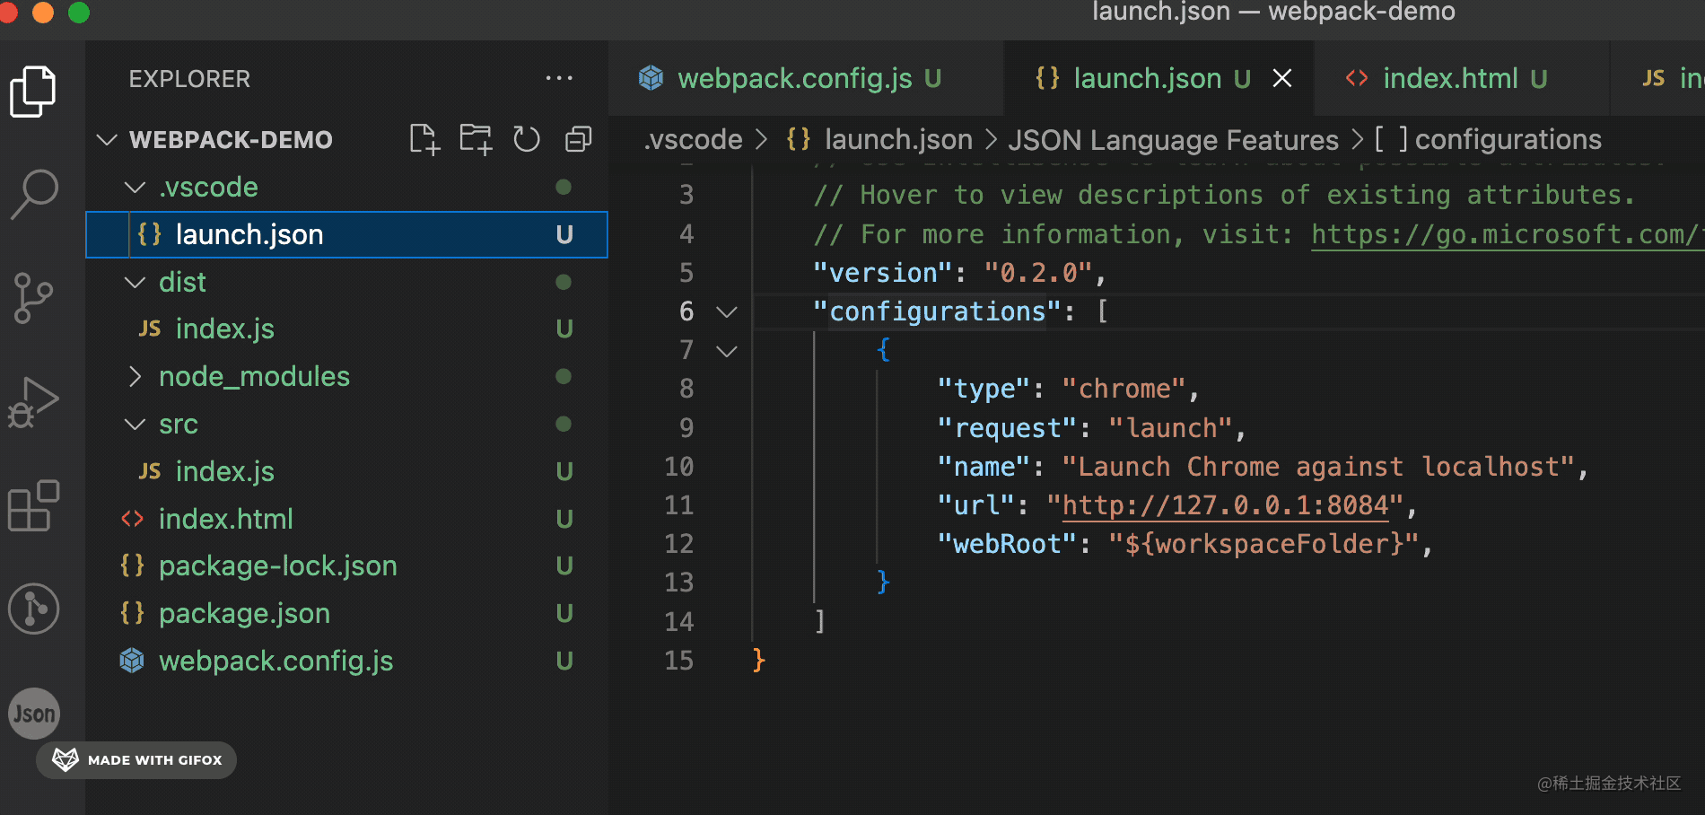Click JSON Language Features breadcrumb
The image size is (1705, 815).
[1173, 139]
